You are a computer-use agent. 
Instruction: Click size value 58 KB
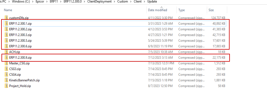[222, 86]
